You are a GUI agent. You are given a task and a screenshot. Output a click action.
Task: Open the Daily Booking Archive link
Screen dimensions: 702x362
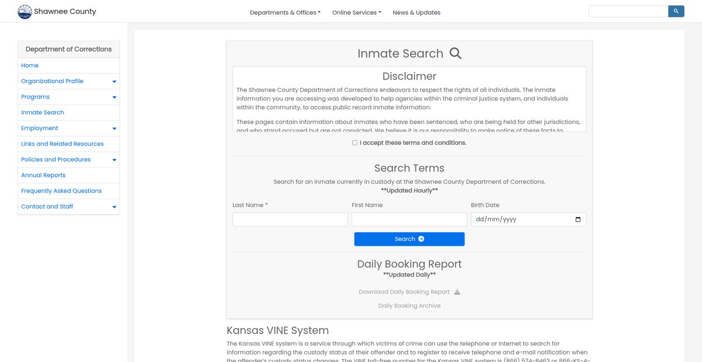pyautogui.click(x=409, y=306)
